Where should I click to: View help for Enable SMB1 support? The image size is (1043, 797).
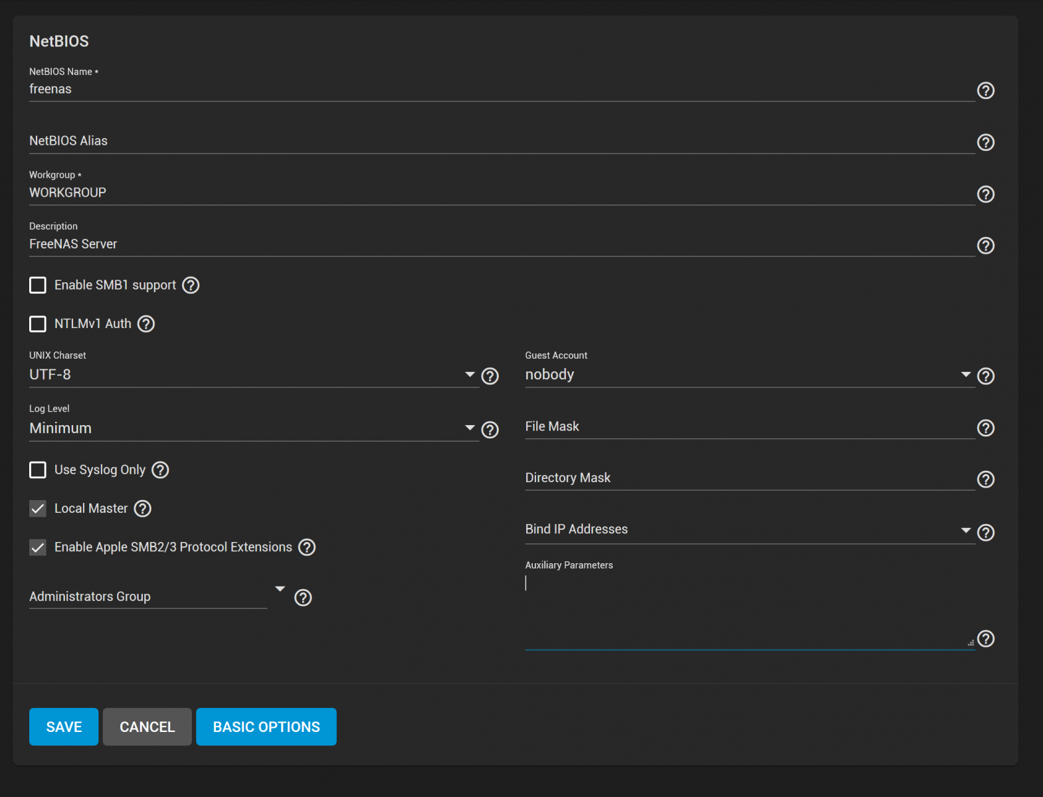191,285
